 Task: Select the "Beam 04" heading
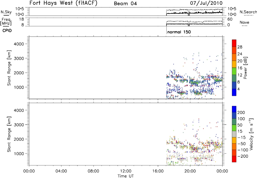125,4
